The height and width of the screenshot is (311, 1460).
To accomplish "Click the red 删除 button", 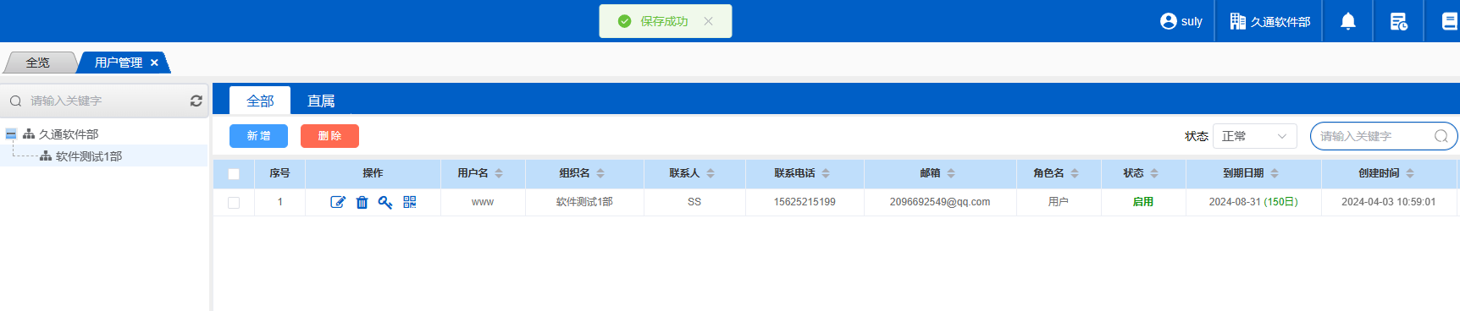I will click(x=329, y=136).
